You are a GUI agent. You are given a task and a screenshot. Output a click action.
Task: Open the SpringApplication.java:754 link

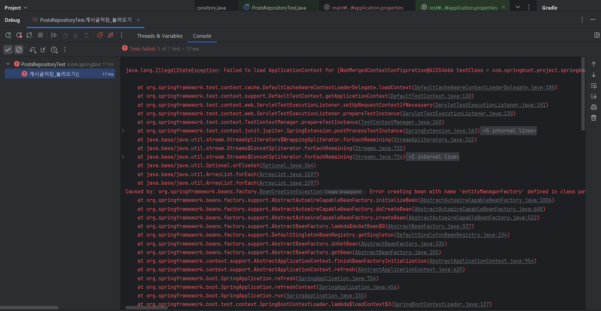point(337,279)
